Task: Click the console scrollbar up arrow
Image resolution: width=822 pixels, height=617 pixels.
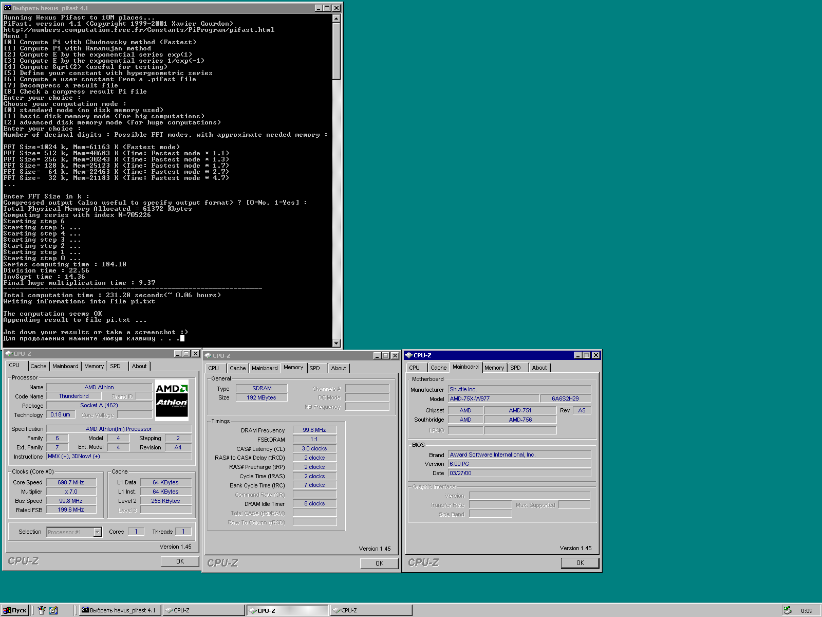Action: 337,19
